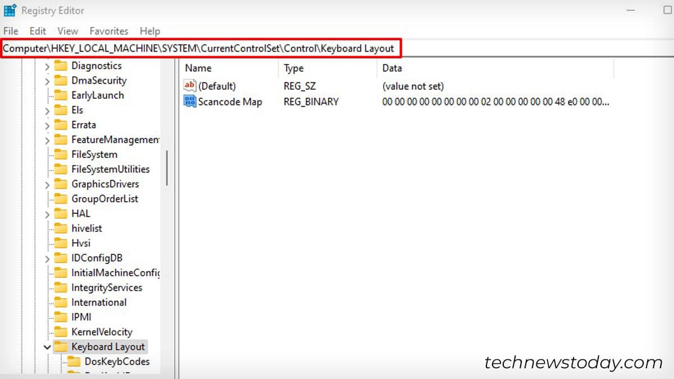The image size is (674, 379).
Task: Expand the GraphicsDrivers key
Action: tap(47, 184)
